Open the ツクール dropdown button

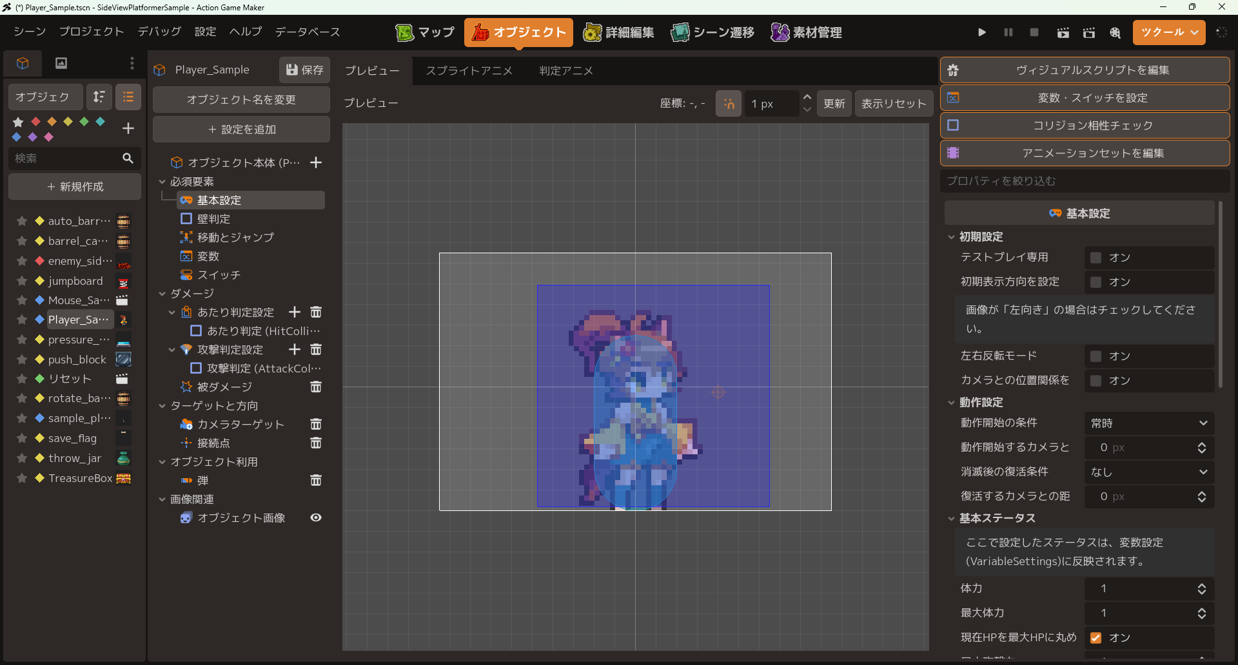coord(1169,32)
